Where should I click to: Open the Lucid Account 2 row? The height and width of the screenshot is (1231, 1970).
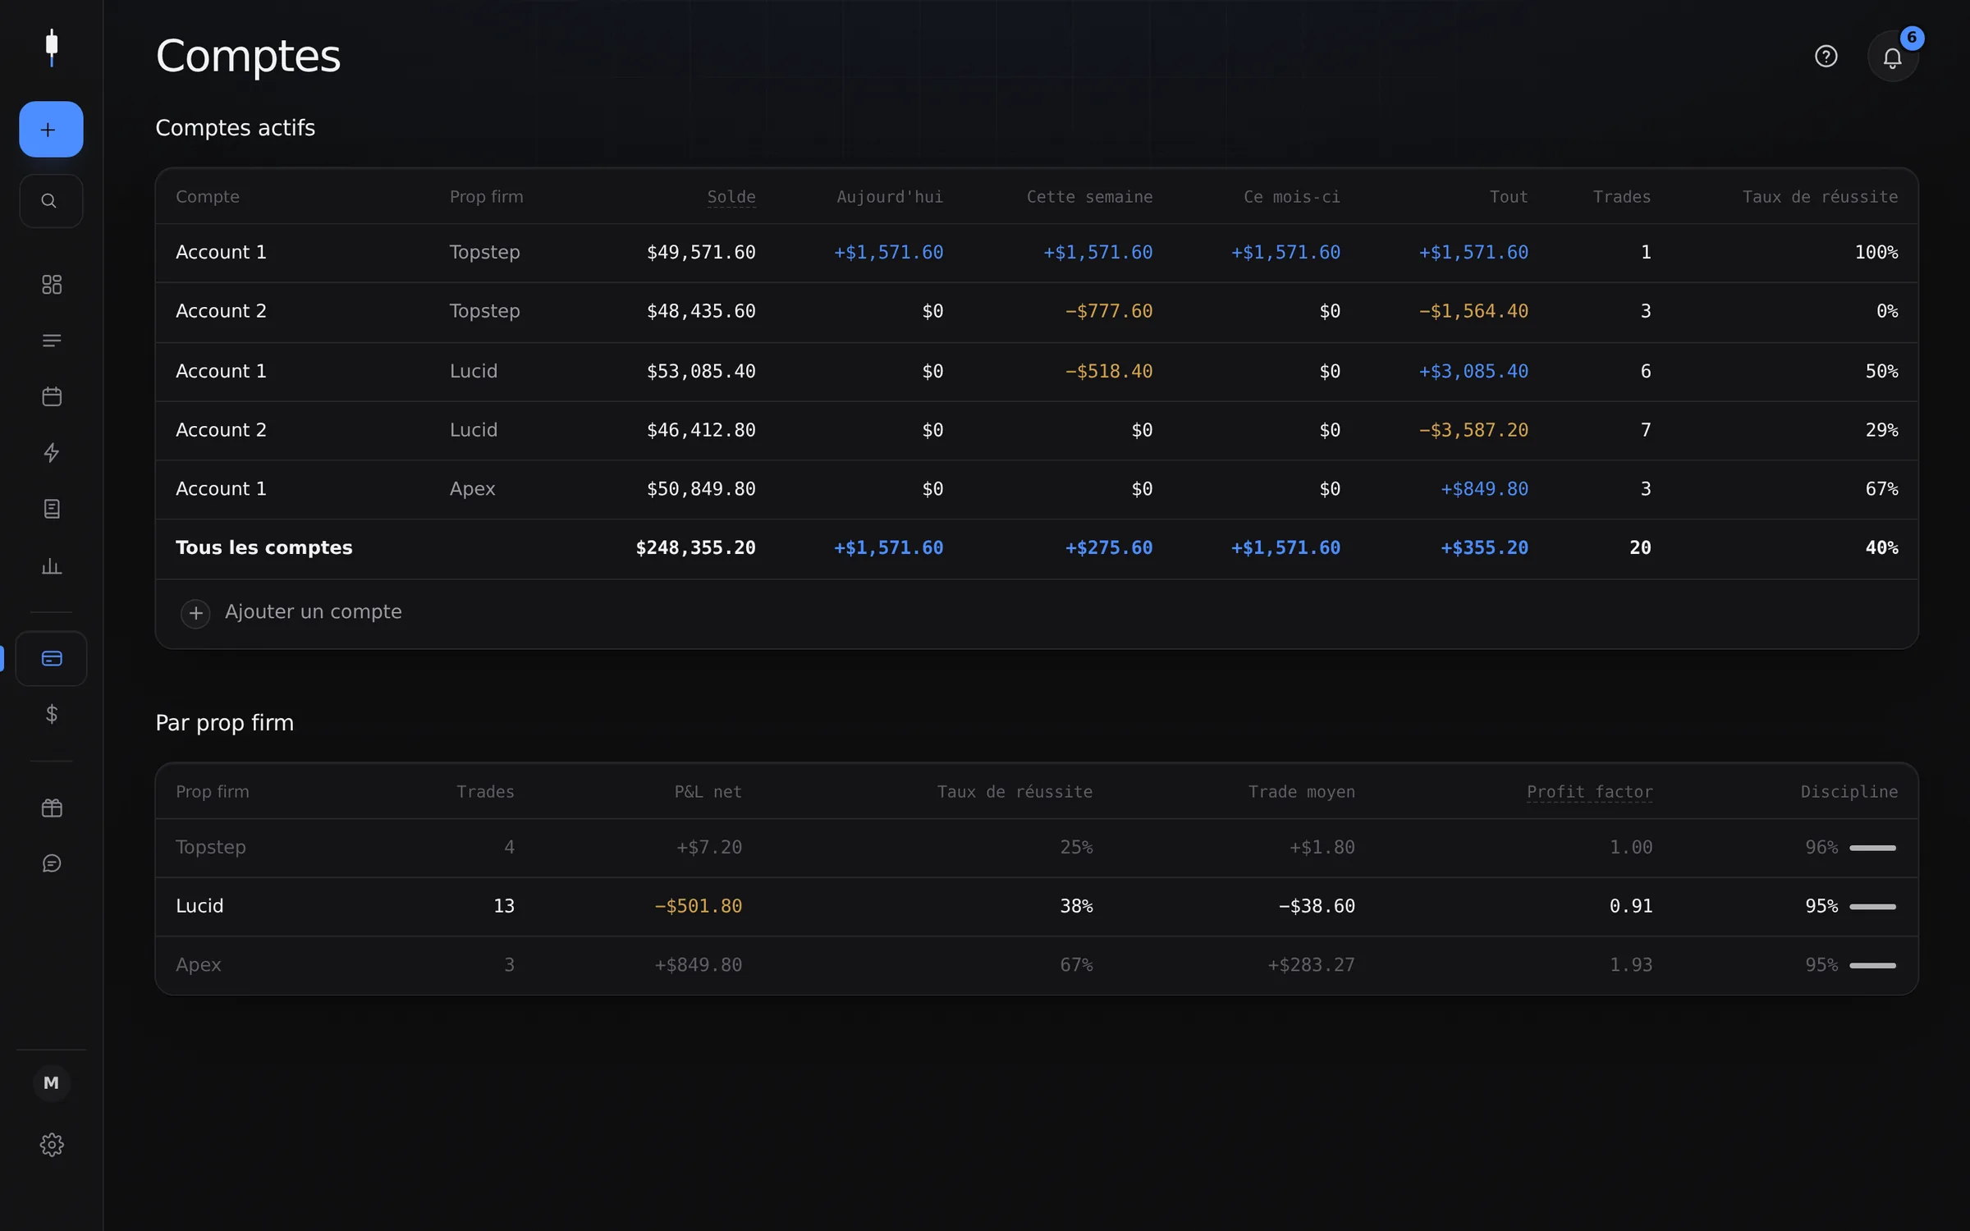coord(1037,430)
